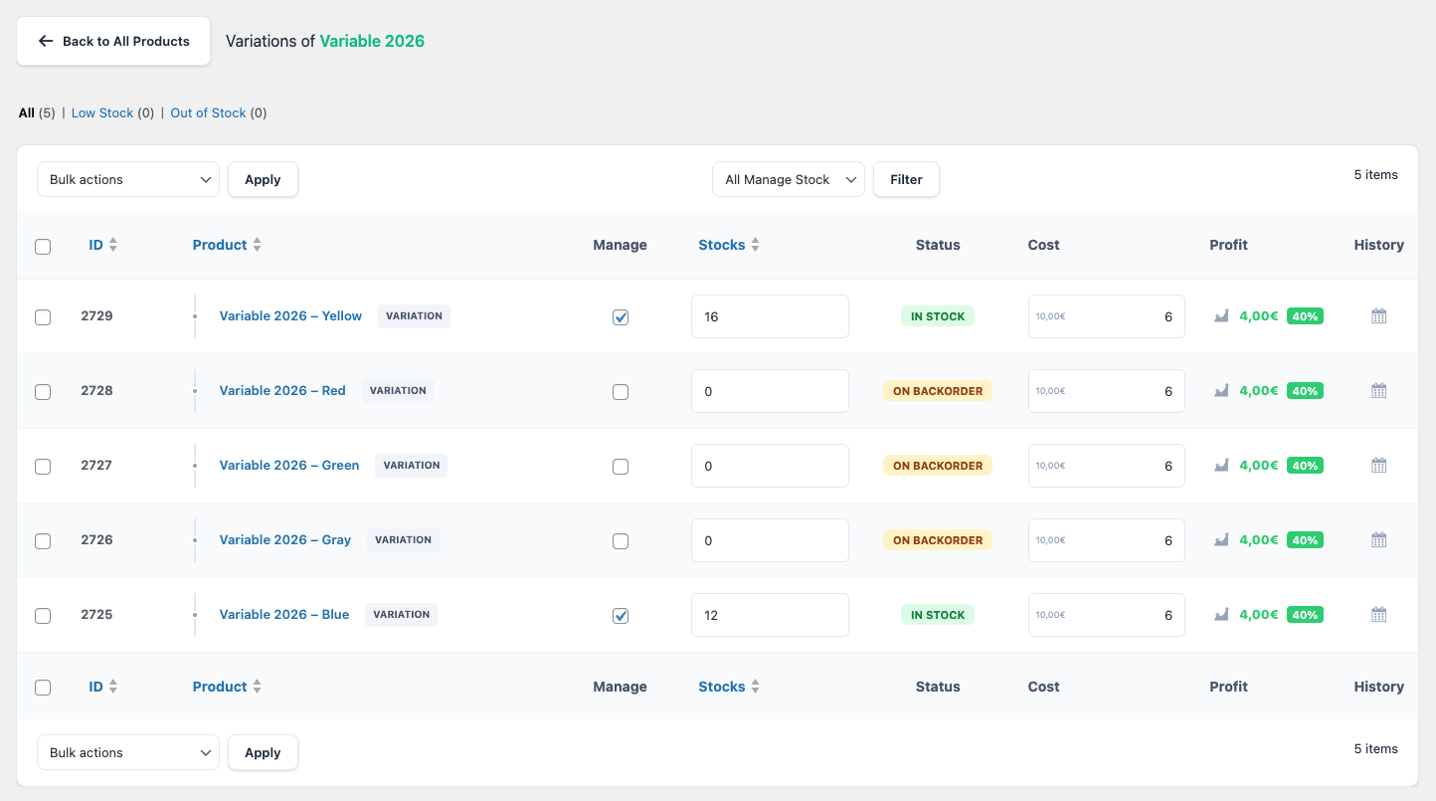
Task: Enable manage stock for Red variation
Action: [621, 392]
